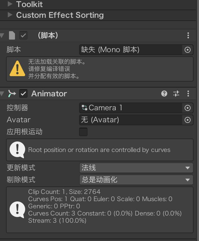Click the object picker for the Avatar field
Image resolution: width=199 pixels, height=241 pixels.
(188, 120)
